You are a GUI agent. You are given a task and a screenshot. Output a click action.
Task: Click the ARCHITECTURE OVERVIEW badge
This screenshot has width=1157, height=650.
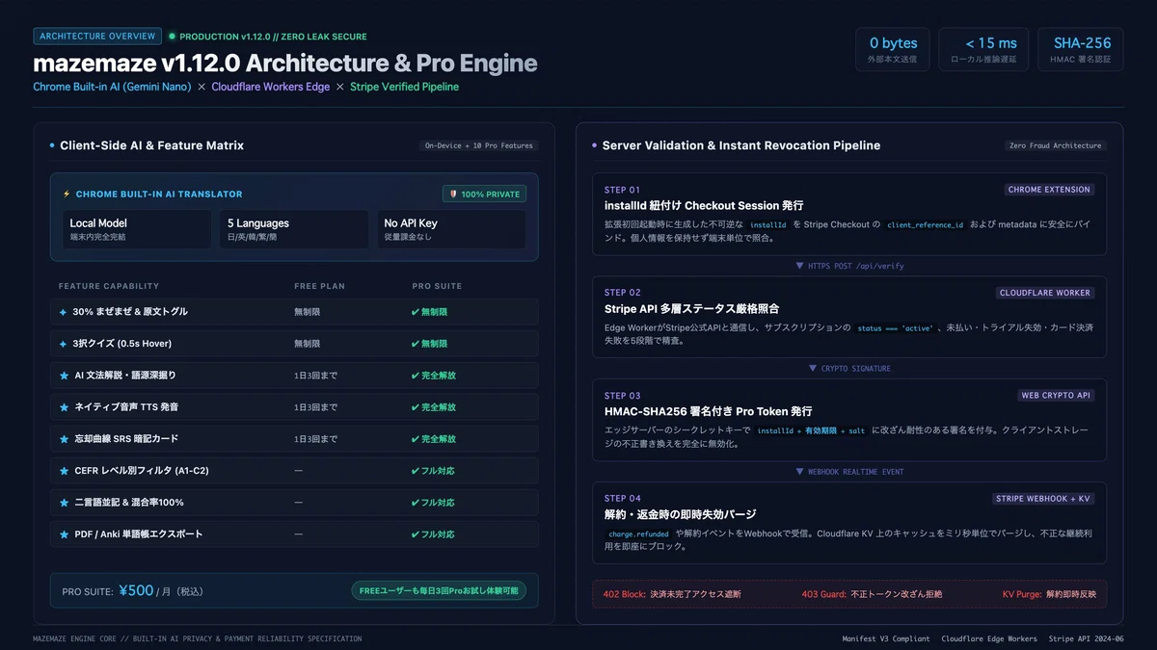pos(97,37)
